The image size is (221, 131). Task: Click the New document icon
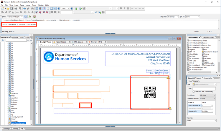click(3, 9)
